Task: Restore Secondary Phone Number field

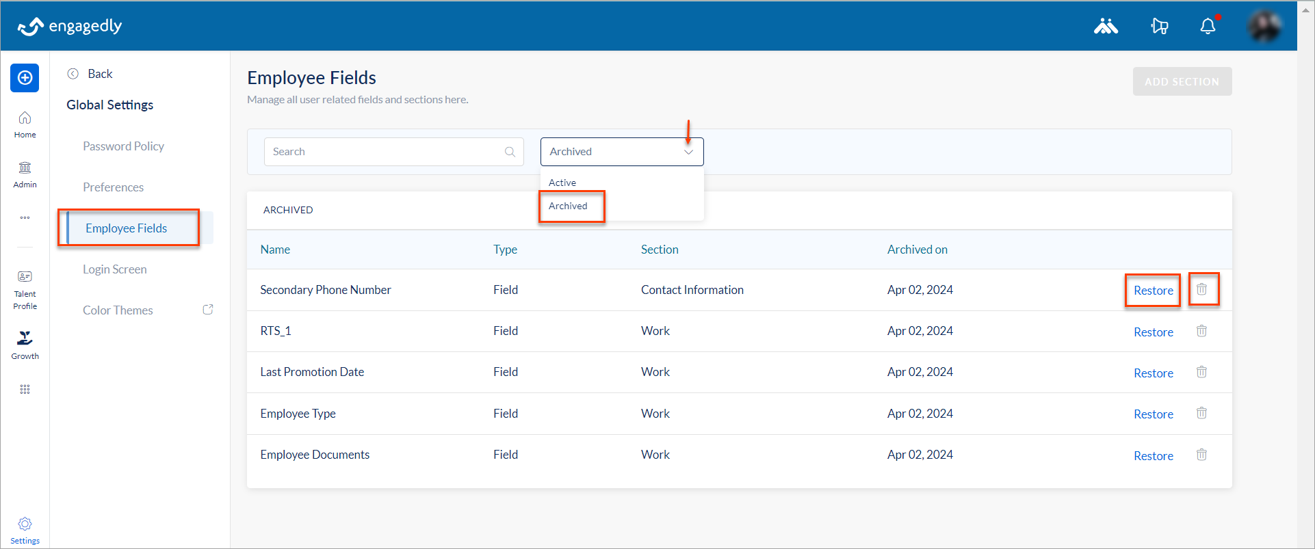Action: click(x=1153, y=291)
